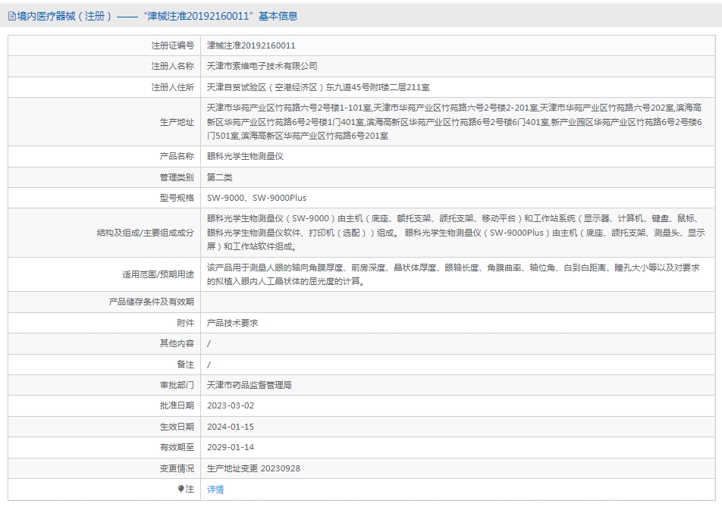The width and height of the screenshot is (722, 507).
Task: Click management category value 第二类
Action: tap(220, 177)
